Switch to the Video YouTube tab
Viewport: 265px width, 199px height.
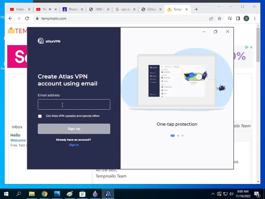[18, 9]
